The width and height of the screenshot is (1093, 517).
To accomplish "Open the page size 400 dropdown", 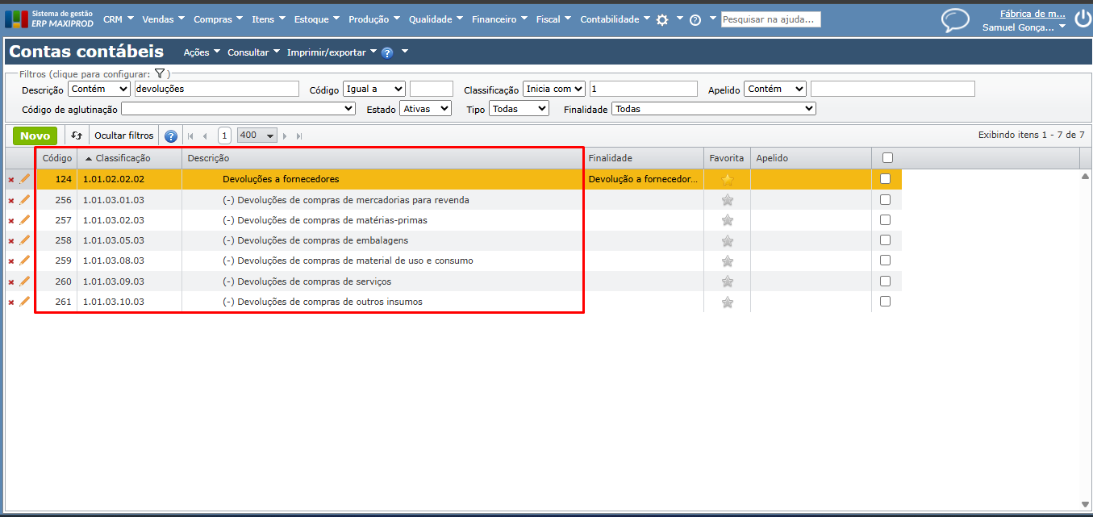I will 257,136.
